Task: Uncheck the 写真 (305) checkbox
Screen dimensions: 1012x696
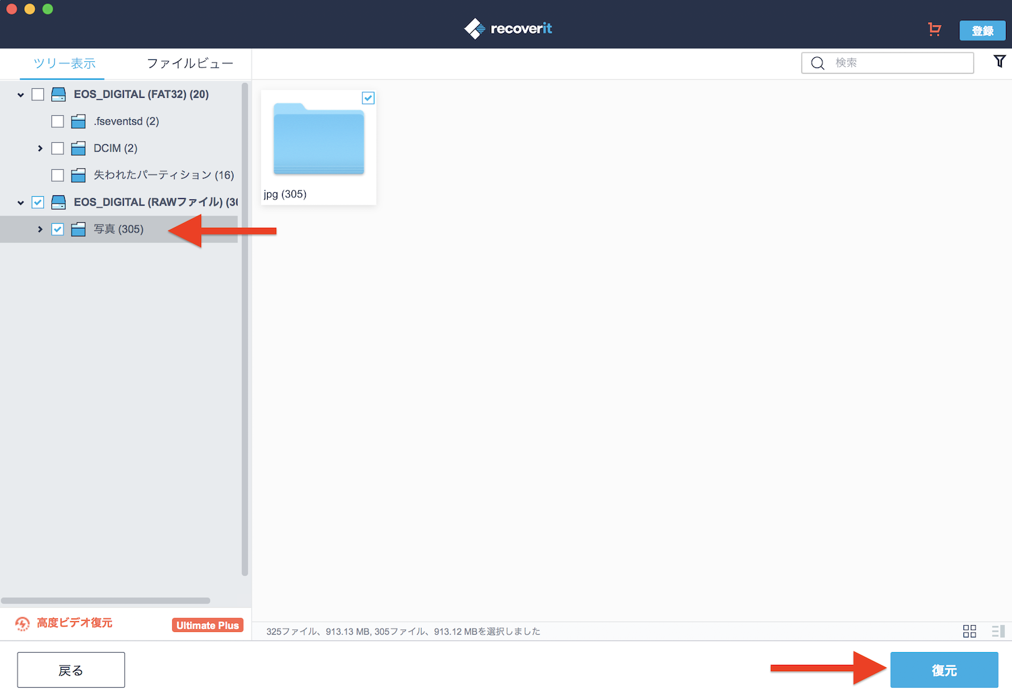Action: [x=57, y=229]
